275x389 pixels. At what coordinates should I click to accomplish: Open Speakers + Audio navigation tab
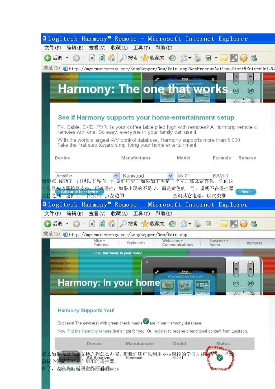(x=219, y=243)
